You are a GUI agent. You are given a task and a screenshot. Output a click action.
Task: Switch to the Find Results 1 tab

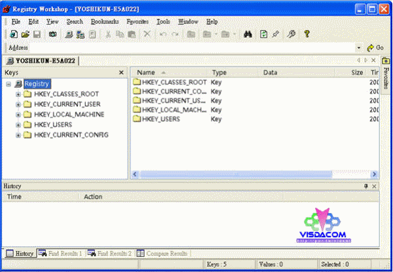61,253
